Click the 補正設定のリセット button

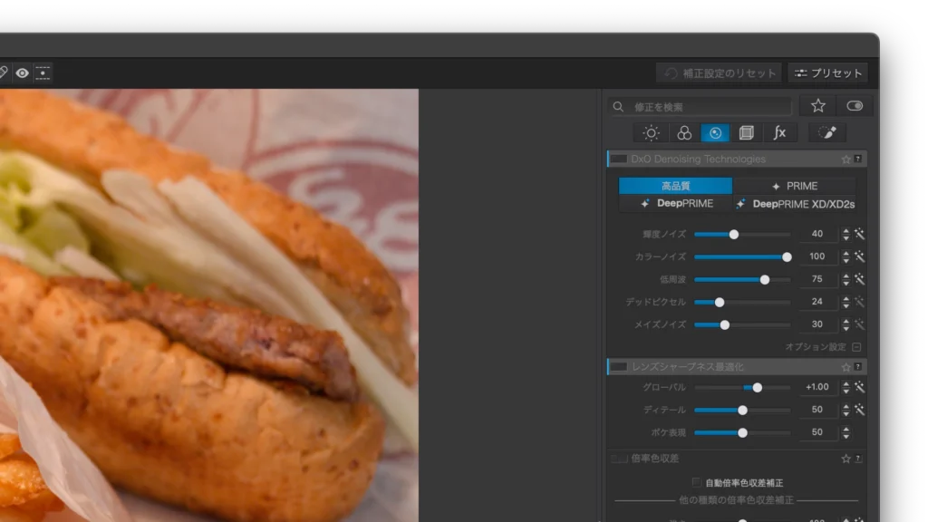(x=720, y=72)
